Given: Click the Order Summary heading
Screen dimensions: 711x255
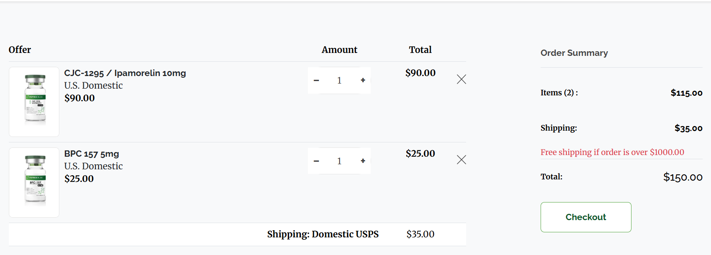Looking at the screenshot, I should click(574, 53).
